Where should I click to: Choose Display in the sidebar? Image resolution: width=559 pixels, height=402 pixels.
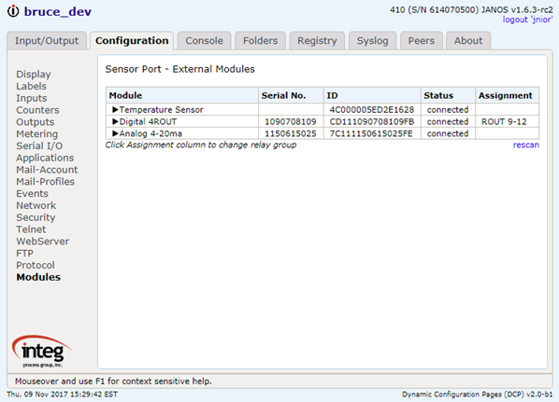34,75
